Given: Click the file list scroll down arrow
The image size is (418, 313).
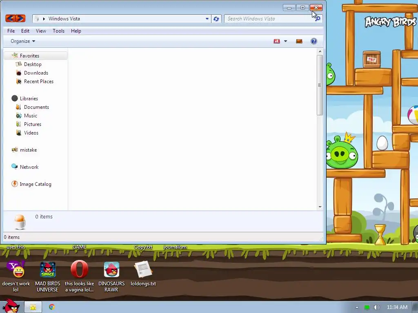Looking at the screenshot, I should point(320,207).
